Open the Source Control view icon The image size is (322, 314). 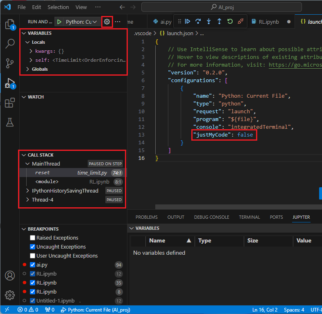[x=10, y=63]
